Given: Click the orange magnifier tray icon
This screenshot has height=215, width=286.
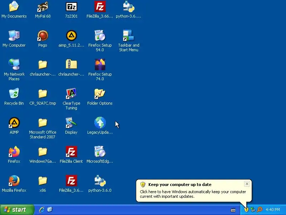Looking at the screenshot, I should [260, 210].
